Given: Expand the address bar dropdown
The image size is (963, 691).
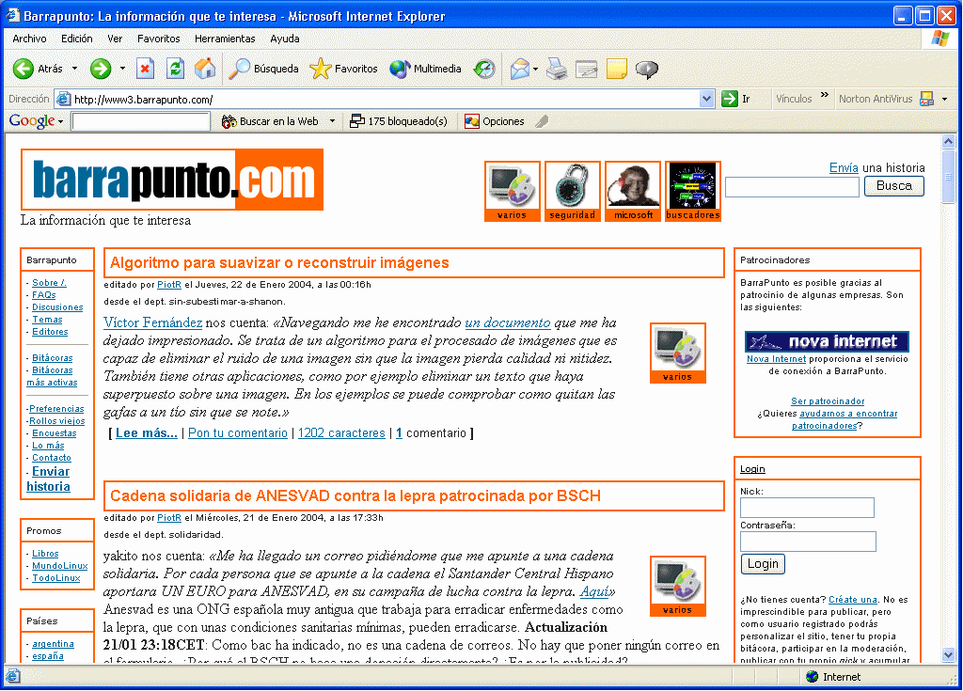Looking at the screenshot, I should [x=707, y=99].
